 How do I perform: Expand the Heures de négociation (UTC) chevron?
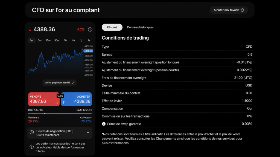click(x=88, y=132)
